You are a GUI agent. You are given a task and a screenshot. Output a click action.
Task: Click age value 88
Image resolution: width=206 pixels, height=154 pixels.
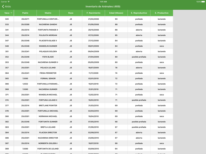[116, 24]
